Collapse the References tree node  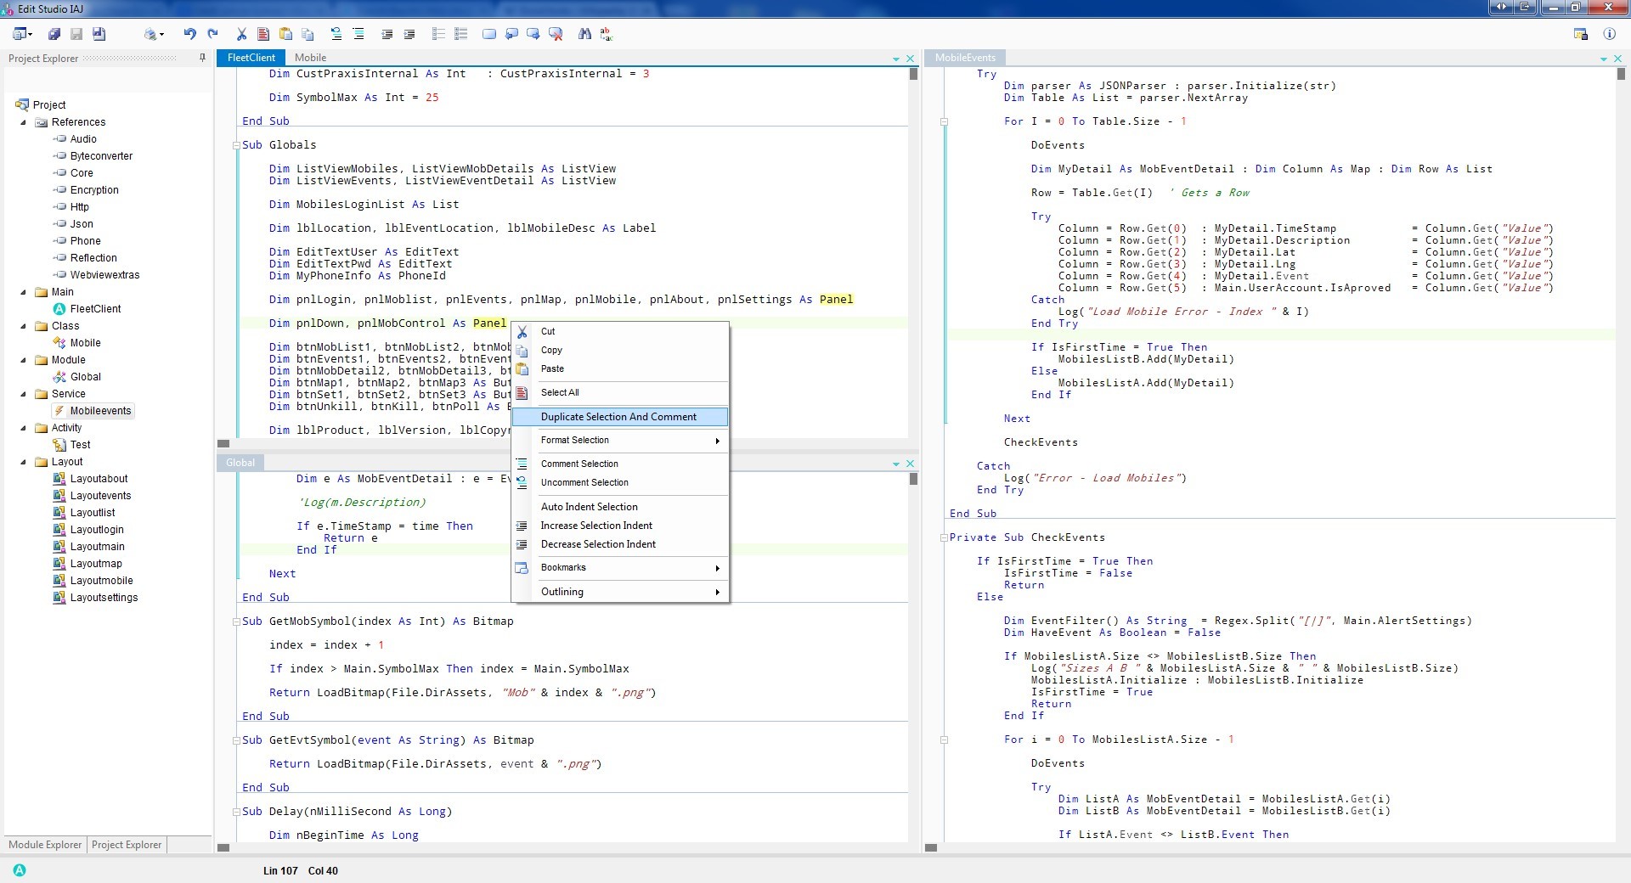[x=24, y=122]
